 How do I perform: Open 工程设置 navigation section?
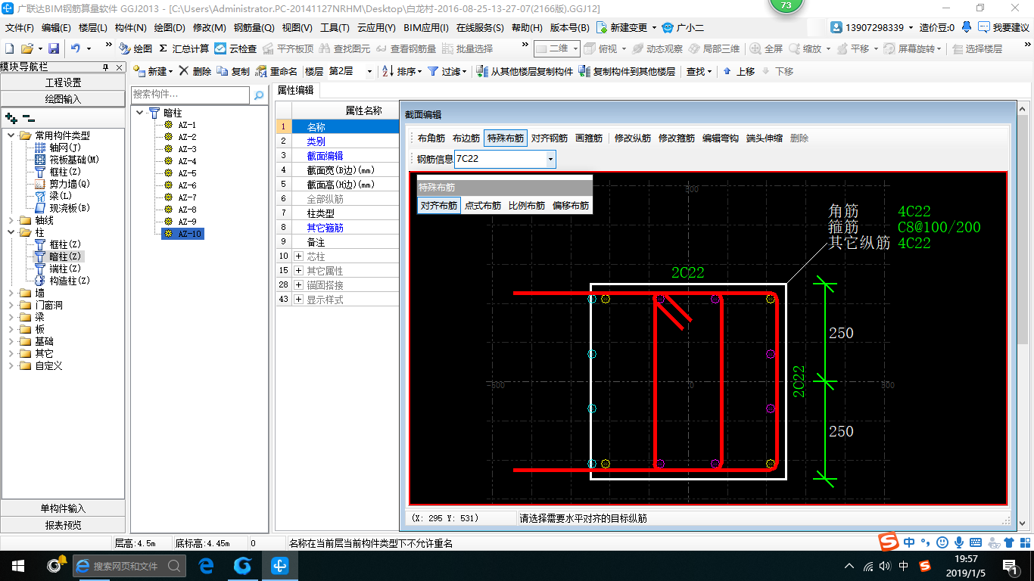tap(63, 82)
